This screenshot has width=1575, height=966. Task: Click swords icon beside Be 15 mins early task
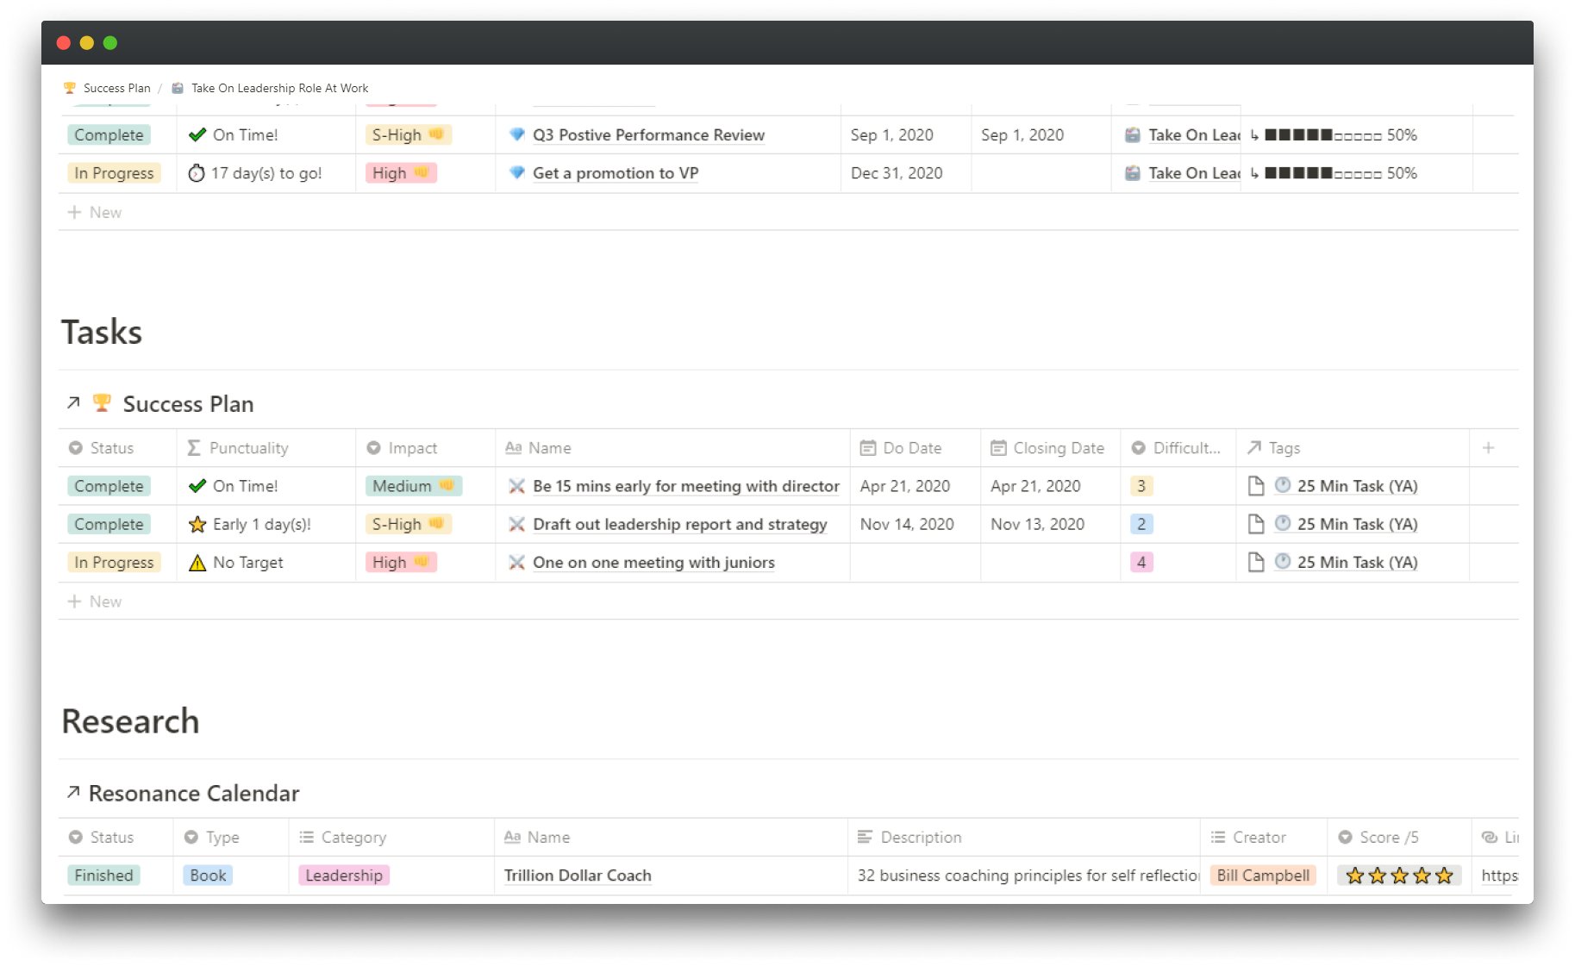click(x=517, y=486)
